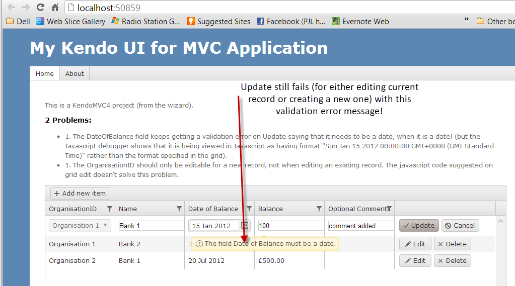515x286 pixels.
Task: Reload the current page
Action: (x=40, y=7)
